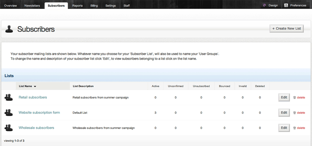This screenshot has height=146, width=312.
Task: Click delete link for Retail subscribers
Action: [x=301, y=98]
